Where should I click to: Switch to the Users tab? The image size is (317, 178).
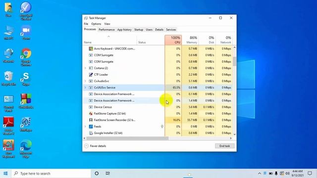click(149, 30)
